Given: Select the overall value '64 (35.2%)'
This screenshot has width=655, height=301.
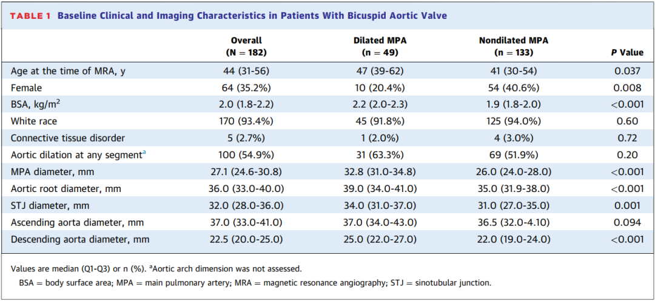Looking at the screenshot, I should [x=246, y=88].
